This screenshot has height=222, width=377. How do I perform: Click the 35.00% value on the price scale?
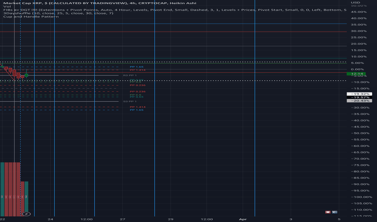359,25
